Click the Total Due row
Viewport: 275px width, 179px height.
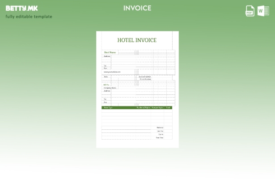click(x=159, y=137)
